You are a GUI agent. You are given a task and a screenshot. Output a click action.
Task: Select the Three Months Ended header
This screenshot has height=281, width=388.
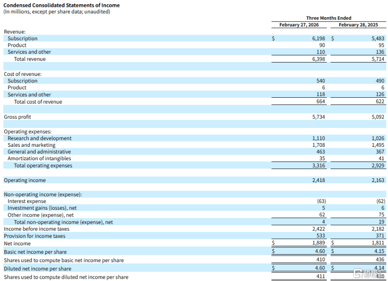point(328,18)
